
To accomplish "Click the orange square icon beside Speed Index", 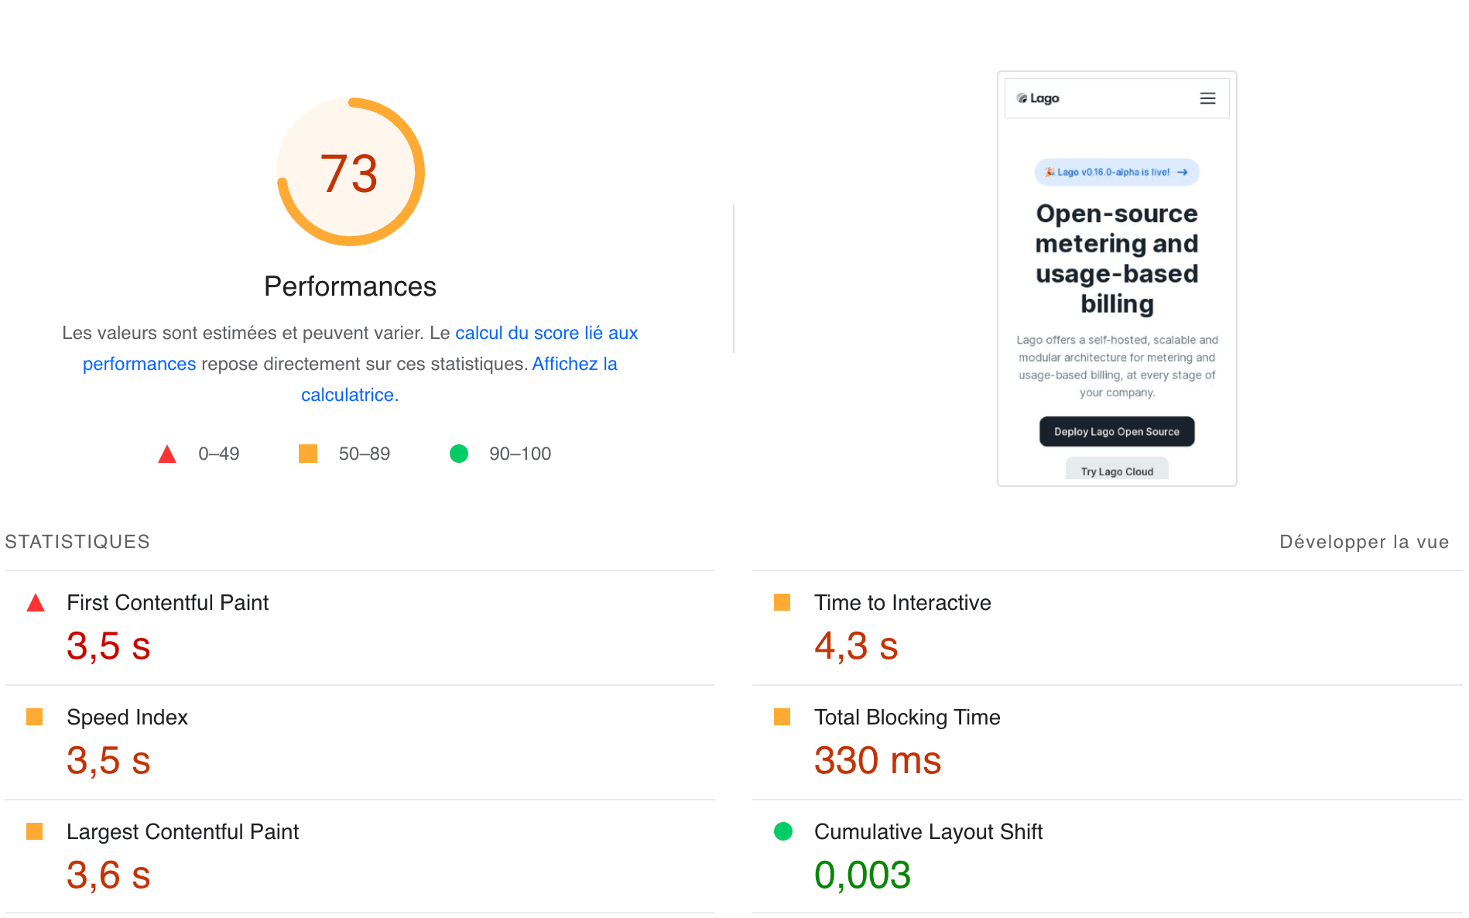I will (36, 718).
